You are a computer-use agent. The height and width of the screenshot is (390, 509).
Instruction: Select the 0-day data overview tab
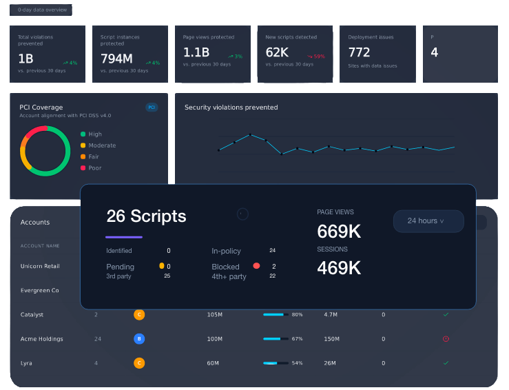[x=41, y=10]
